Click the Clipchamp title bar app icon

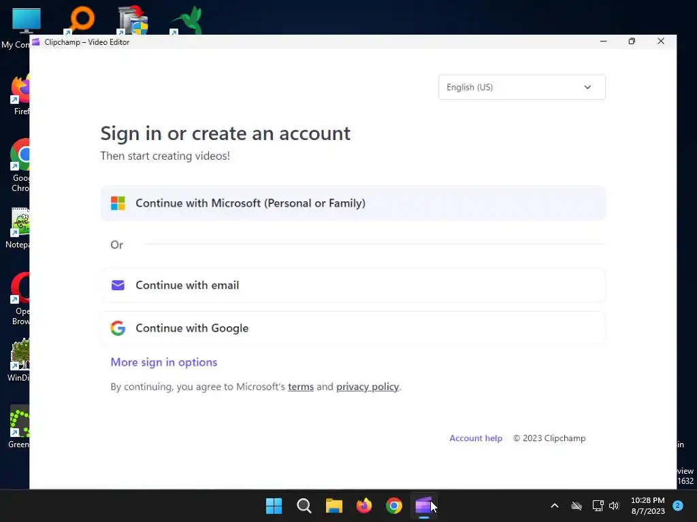[36, 41]
